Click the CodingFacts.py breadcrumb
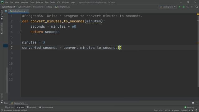 (x=62, y=7)
